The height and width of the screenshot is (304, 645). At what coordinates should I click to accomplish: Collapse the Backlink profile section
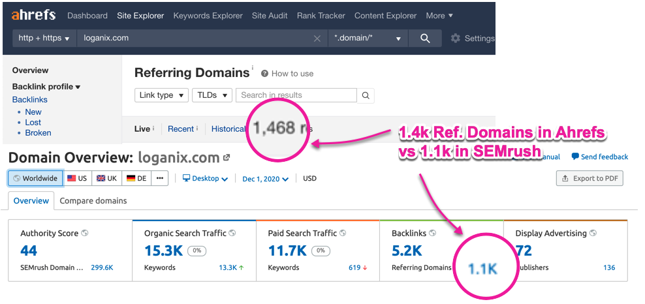point(46,87)
